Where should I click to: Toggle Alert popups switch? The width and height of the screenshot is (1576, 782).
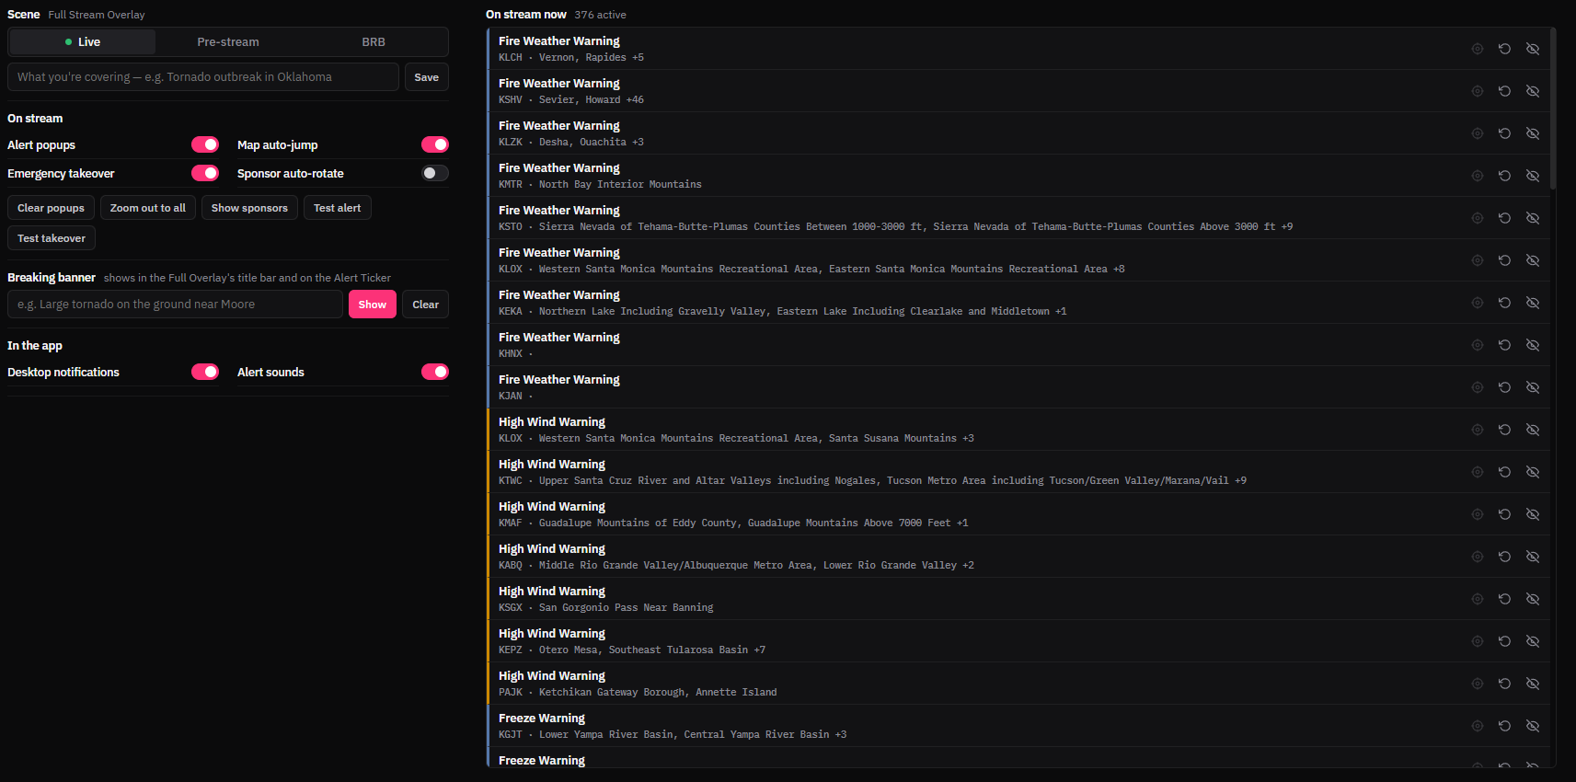pos(205,144)
